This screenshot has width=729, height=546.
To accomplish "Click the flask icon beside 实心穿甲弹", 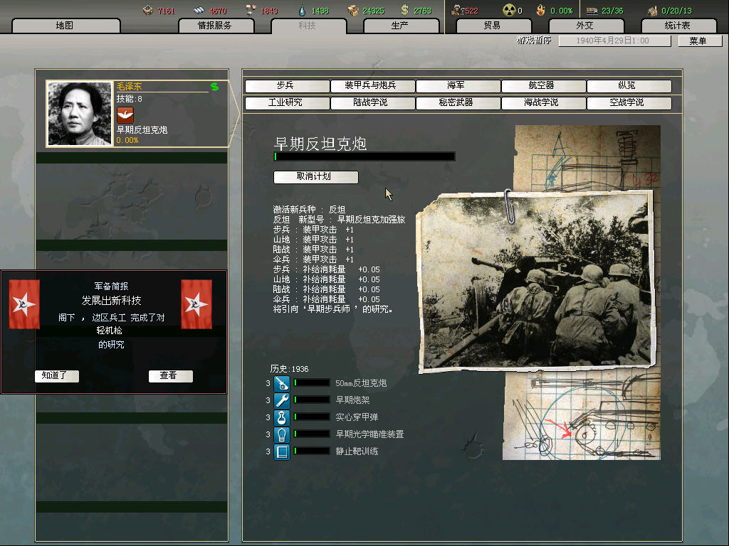I will [x=282, y=417].
